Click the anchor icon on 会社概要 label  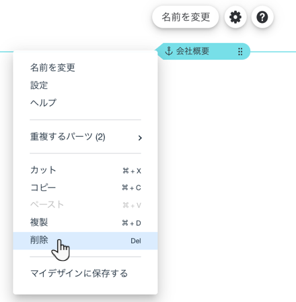169,51
